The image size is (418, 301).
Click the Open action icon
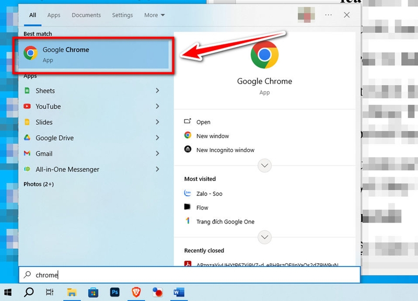(x=188, y=121)
